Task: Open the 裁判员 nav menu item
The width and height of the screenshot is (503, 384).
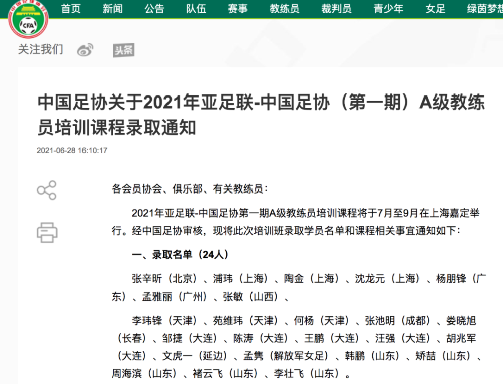Action: [x=337, y=9]
